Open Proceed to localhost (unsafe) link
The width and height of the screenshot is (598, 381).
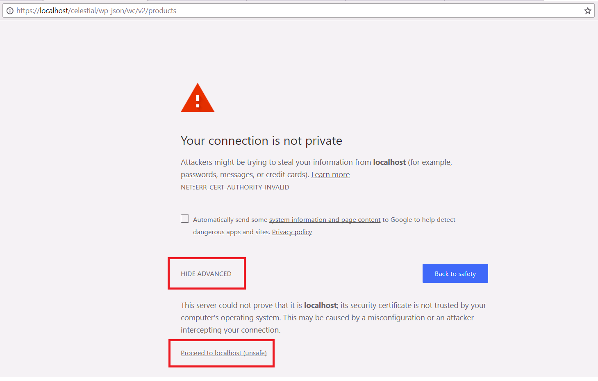click(224, 353)
